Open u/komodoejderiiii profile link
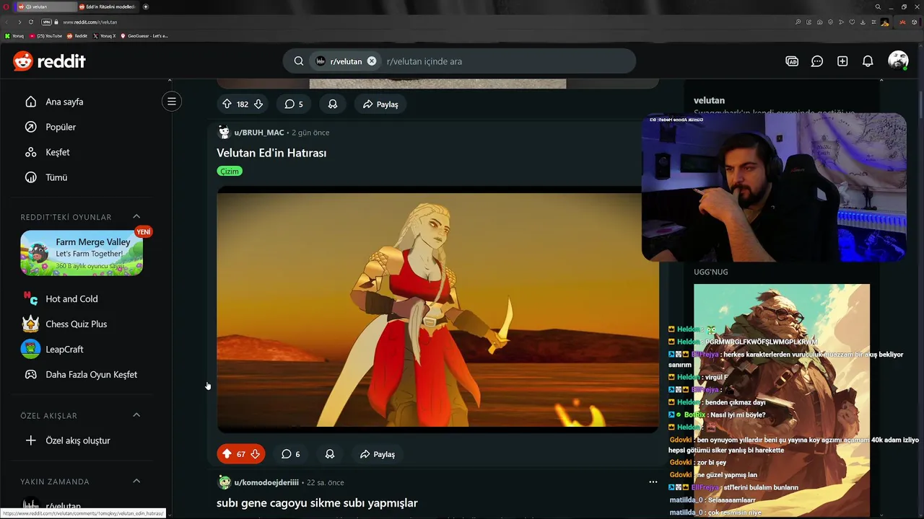Viewport: 924px width, 519px height. coord(266,482)
